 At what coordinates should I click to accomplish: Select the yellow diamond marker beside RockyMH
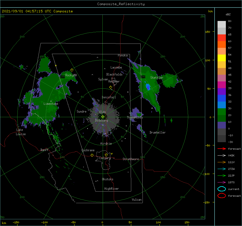pyautogui.click(x=72, y=70)
